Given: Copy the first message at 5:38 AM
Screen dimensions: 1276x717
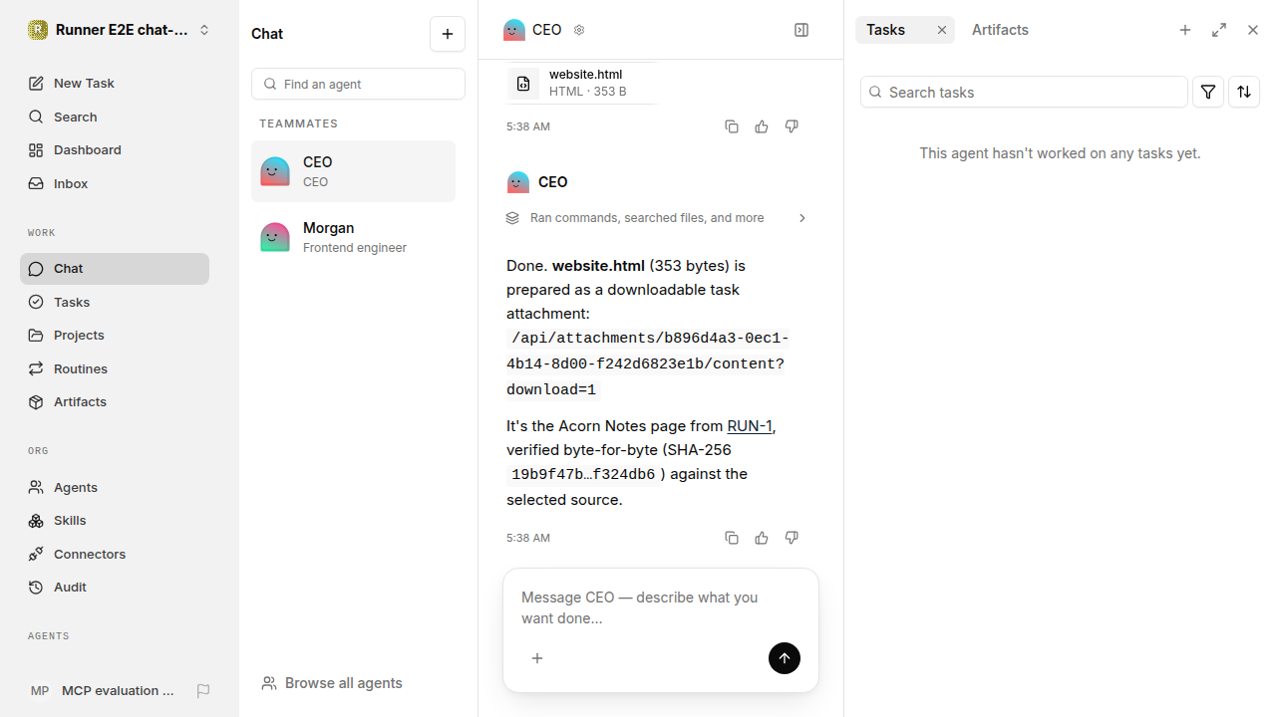Looking at the screenshot, I should tap(732, 126).
